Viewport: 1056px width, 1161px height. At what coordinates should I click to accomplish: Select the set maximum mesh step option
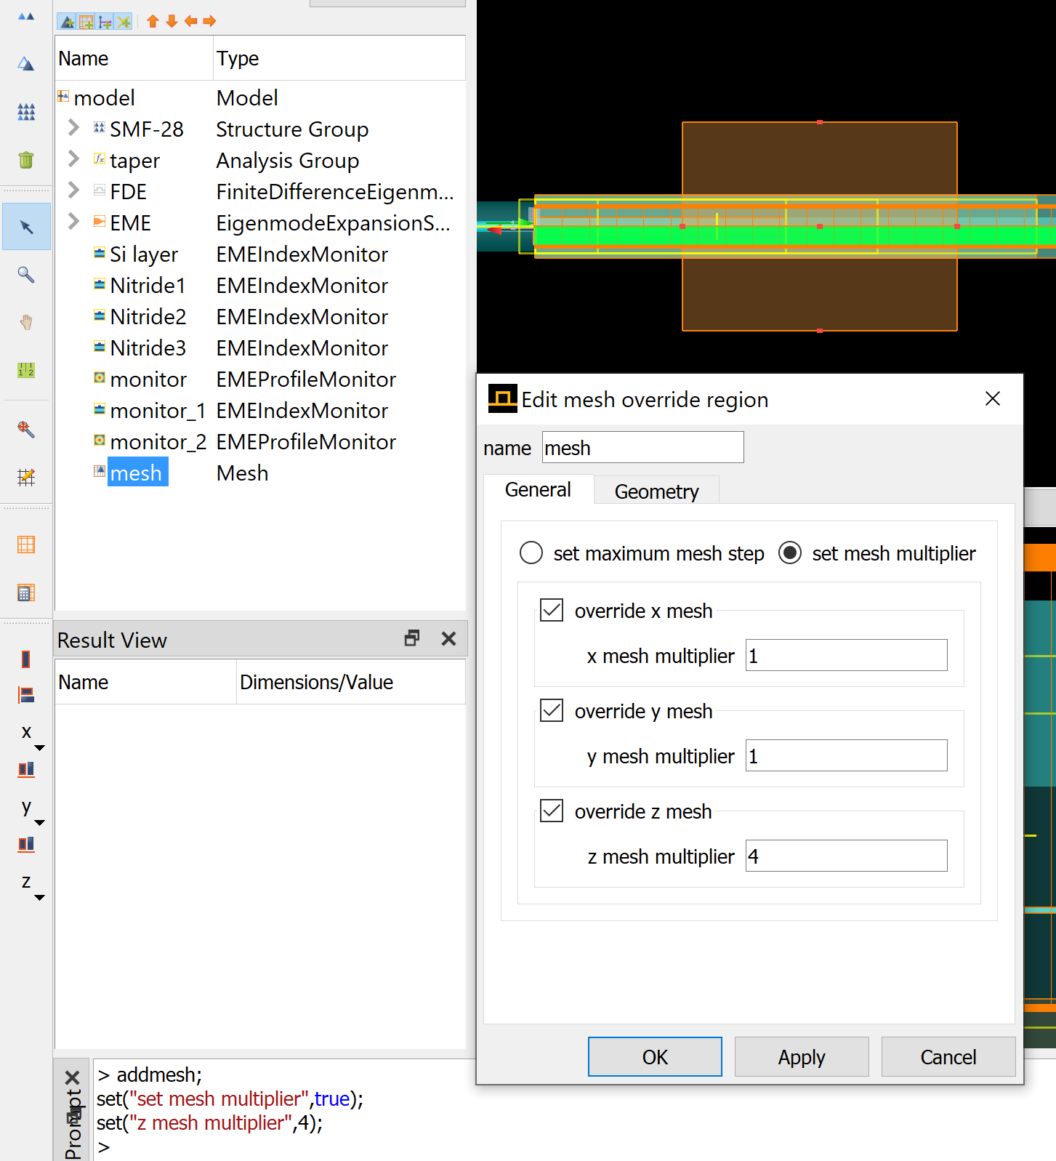[x=531, y=553]
